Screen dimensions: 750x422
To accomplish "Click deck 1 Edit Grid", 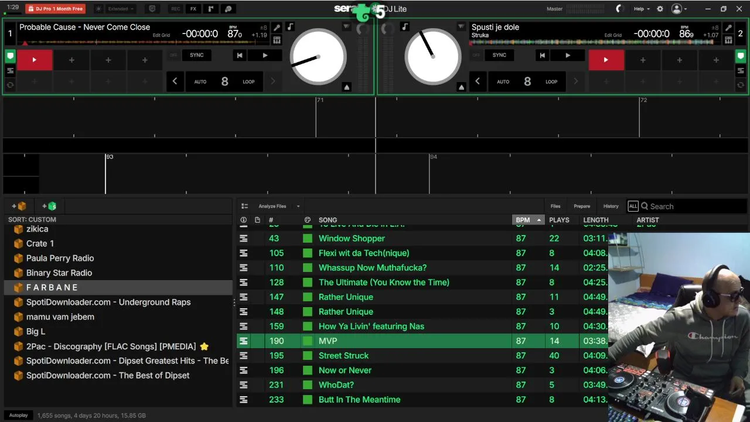I will pyautogui.click(x=161, y=35).
